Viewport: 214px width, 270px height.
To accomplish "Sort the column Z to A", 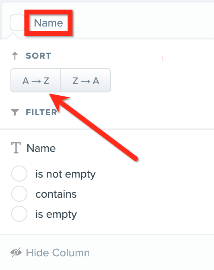I will pyautogui.click(x=86, y=80).
